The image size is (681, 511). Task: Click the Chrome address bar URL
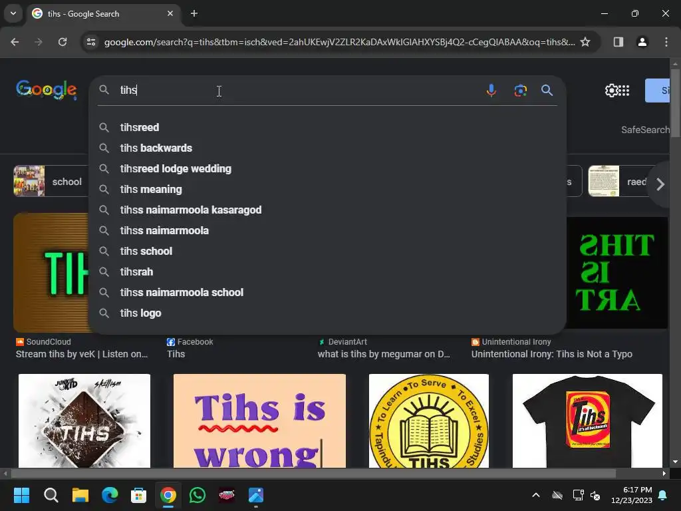[340, 42]
